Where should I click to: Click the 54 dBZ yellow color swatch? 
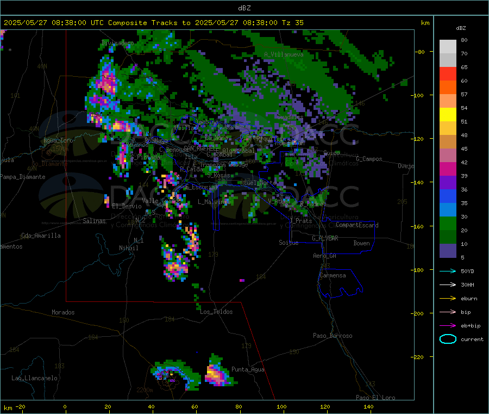[x=448, y=115]
